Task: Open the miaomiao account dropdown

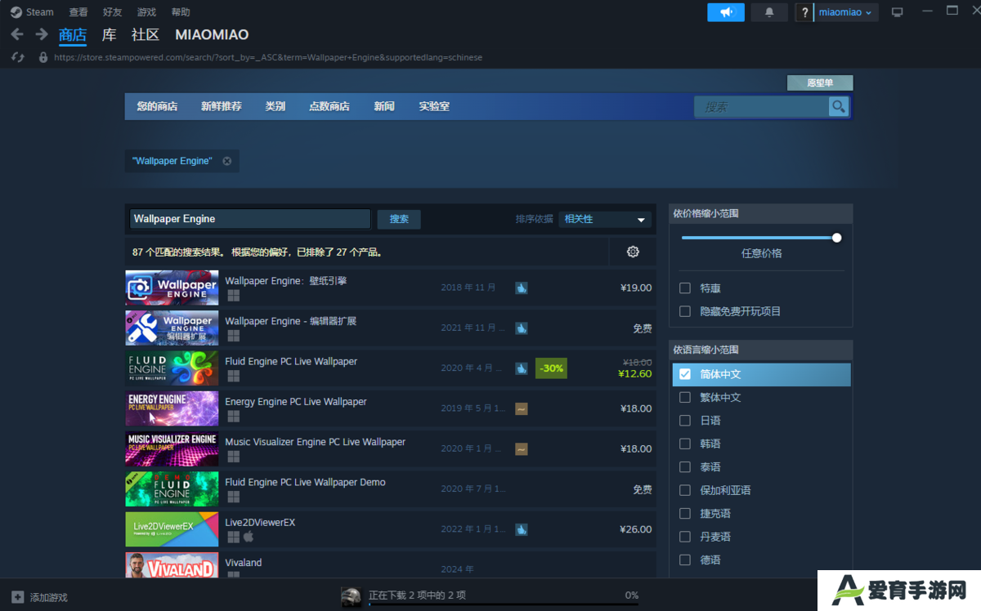Action: pos(847,12)
